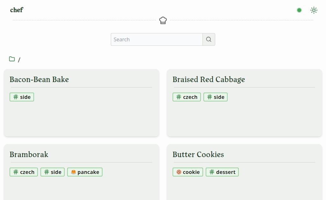Filter by czech tag on Bramborak
The width and height of the screenshot is (326, 200).
coord(24,172)
